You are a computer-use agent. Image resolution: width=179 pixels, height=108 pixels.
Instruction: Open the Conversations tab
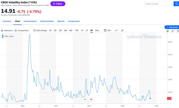point(30,21)
